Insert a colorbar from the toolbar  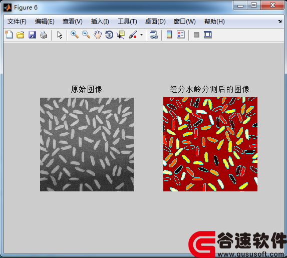169,35
